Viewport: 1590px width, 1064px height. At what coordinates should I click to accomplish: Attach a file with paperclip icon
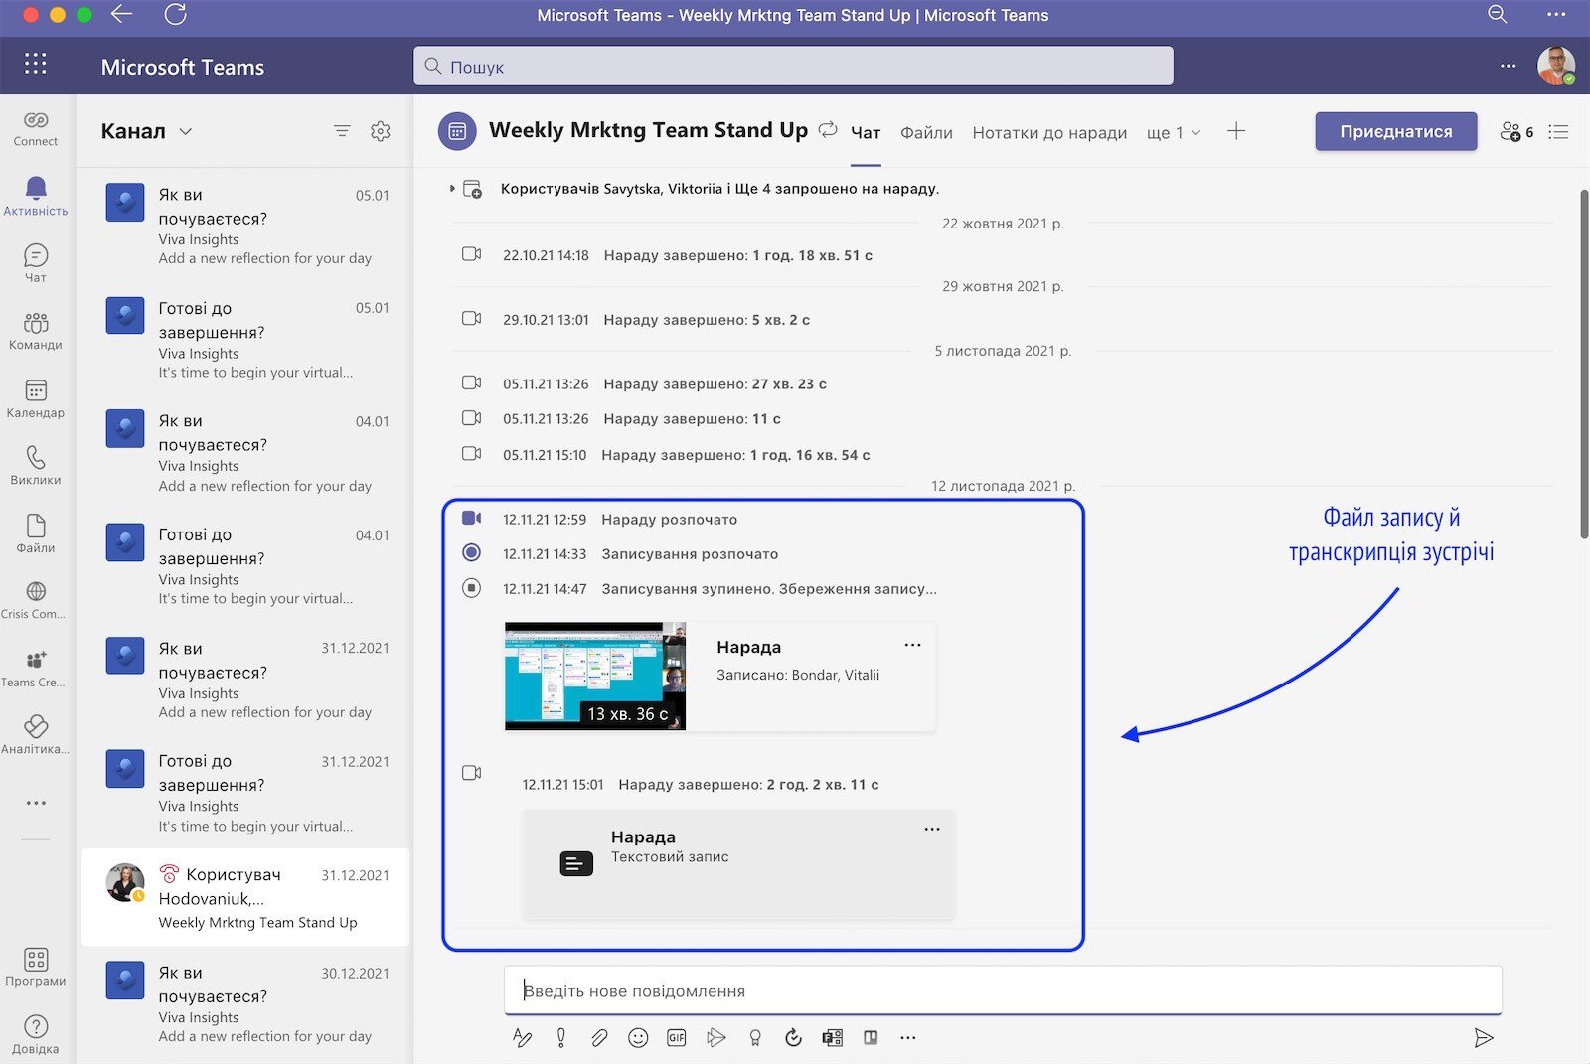(599, 1038)
